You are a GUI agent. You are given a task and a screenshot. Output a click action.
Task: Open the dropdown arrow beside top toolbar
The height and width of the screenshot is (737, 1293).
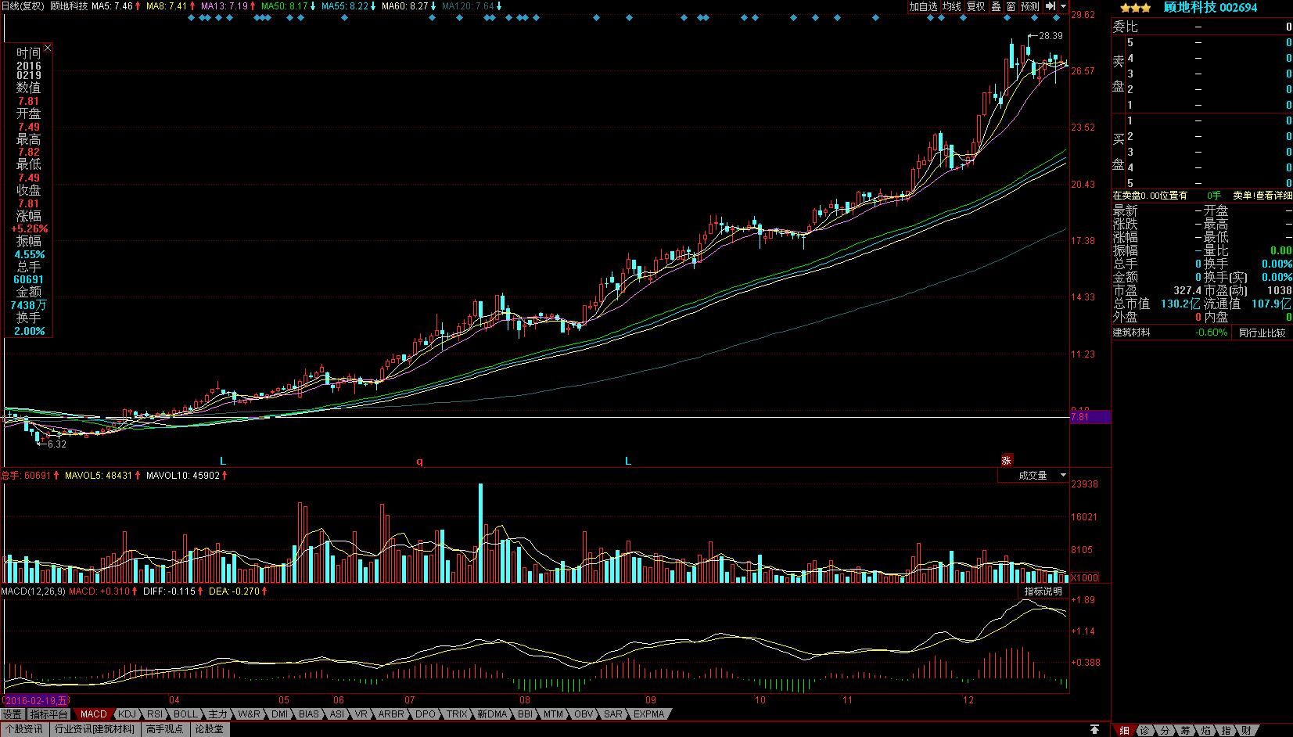[1062, 6]
